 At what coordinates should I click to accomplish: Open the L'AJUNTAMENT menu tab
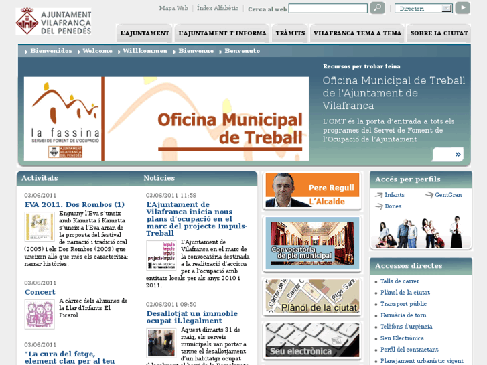tap(145, 33)
